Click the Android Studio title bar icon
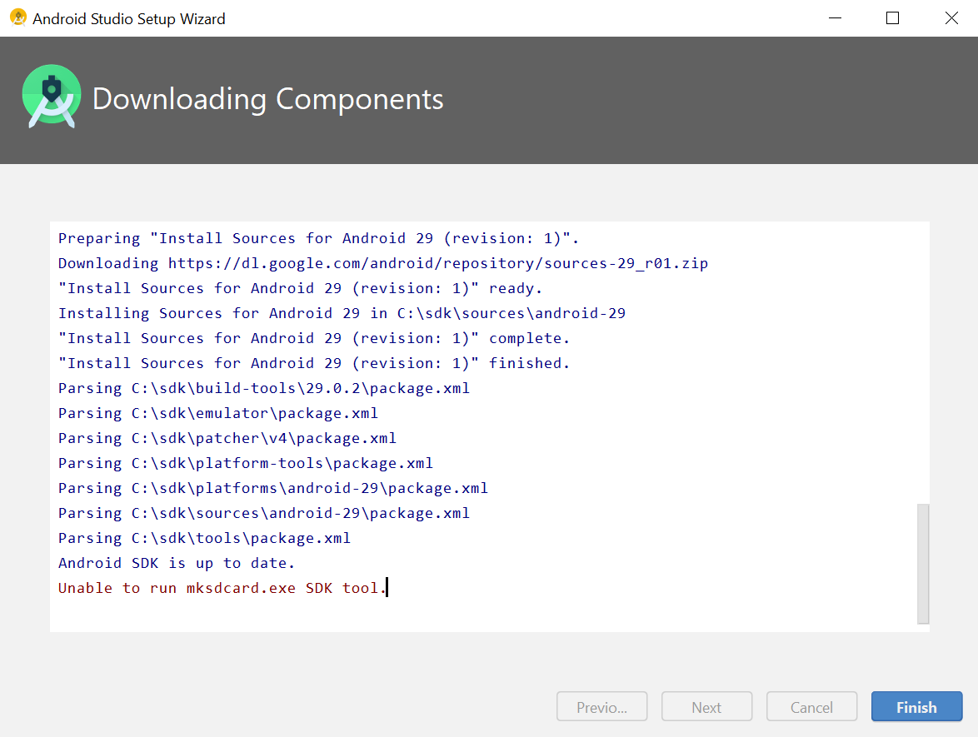 [x=18, y=17]
